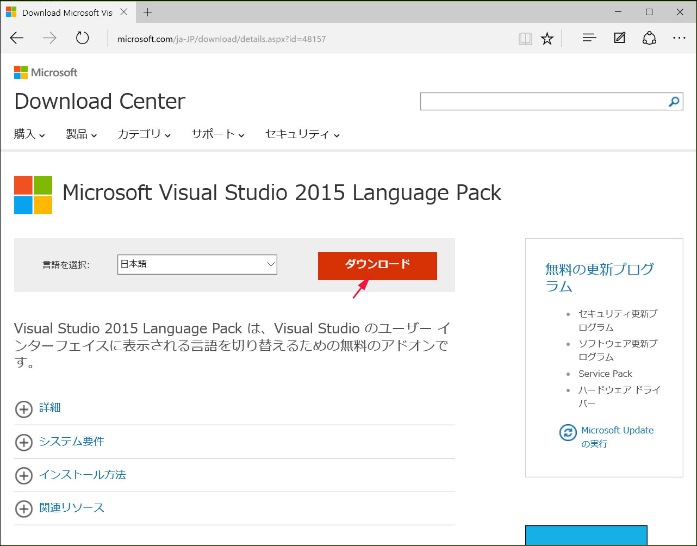The height and width of the screenshot is (546, 697).
Task: Open Reading view book icon
Action: coord(525,39)
